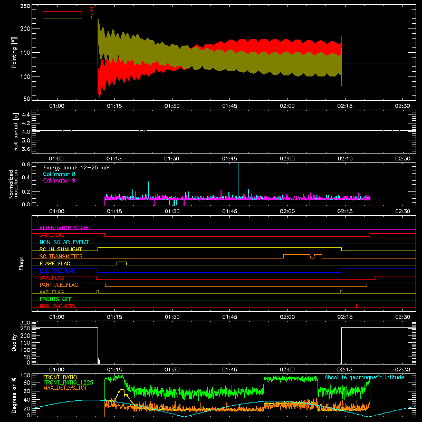This screenshot has width=422, height=422.
Task: Click the 02:30 time label under Roll period plot
Action: [402, 159]
